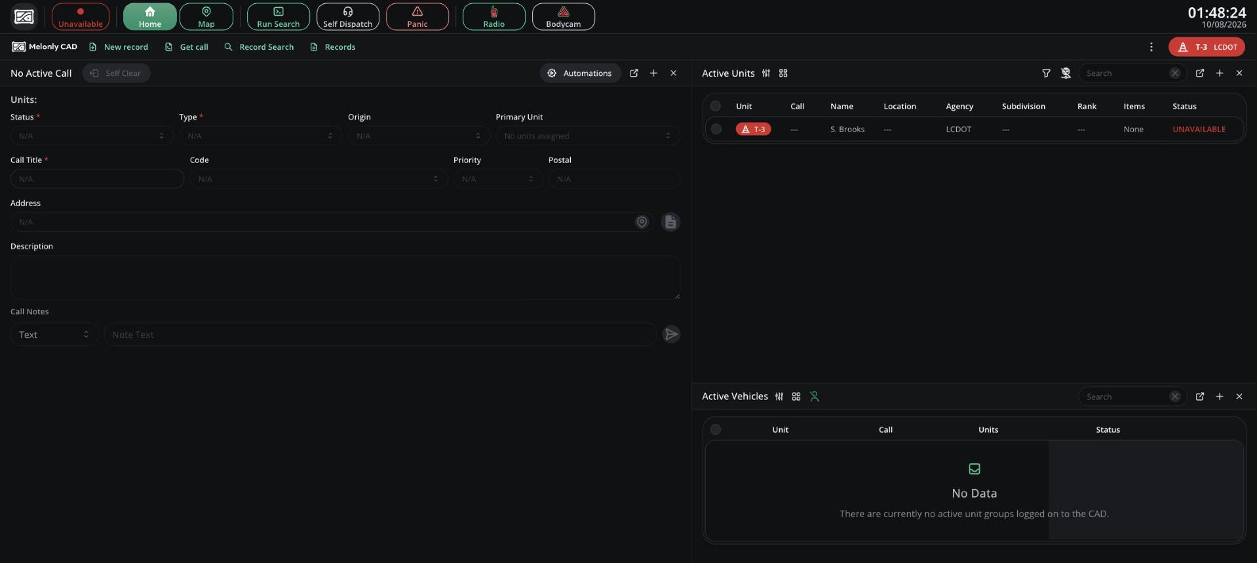Open Self Dispatch
This screenshot has height=563, width=1257.
pyautogui.click(x=348, y=16)
